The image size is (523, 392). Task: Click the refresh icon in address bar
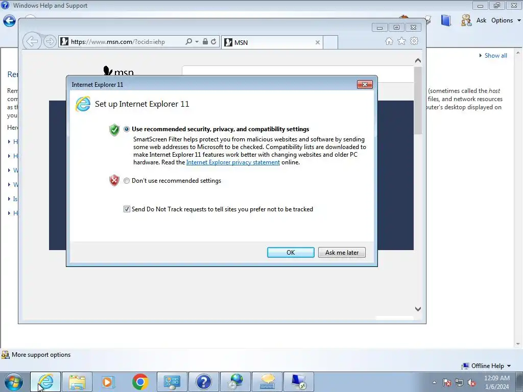(213, 41)
